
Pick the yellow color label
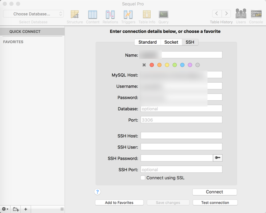167,65
